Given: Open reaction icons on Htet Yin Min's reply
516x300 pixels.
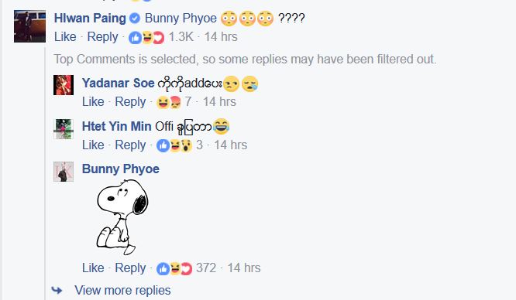Looking at the screenshot, I should [174, 145].
